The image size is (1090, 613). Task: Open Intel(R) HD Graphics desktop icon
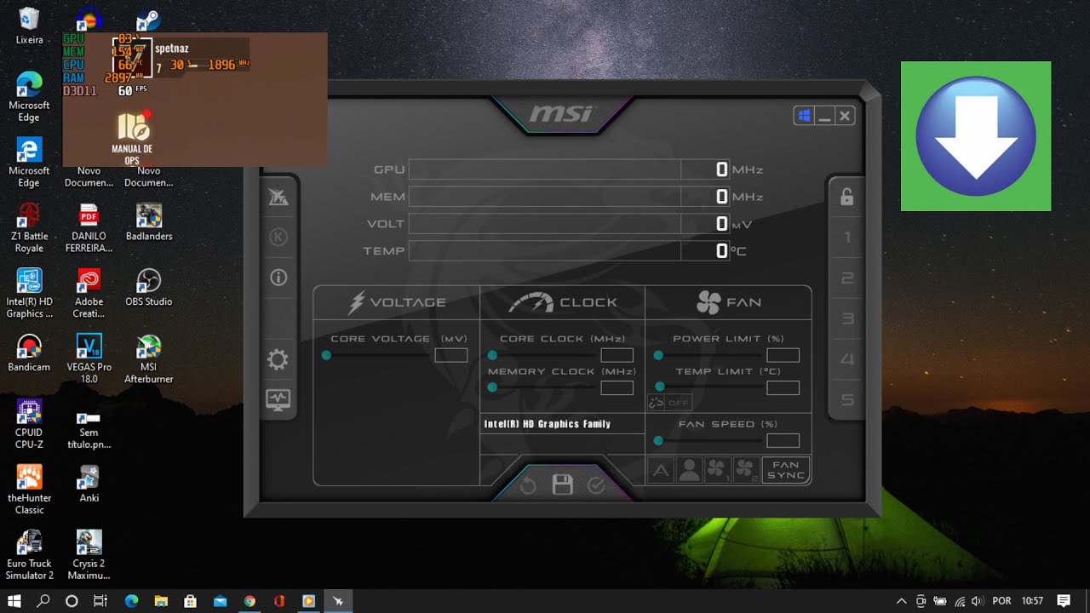pos(29,294)
